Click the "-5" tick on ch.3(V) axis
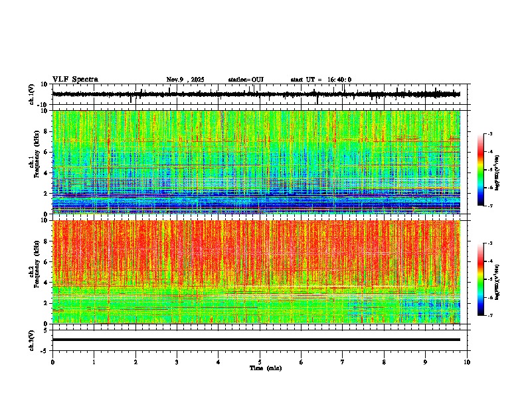Image resolution: width=526 pixels, height=406 pixels. tap(45, 350)
